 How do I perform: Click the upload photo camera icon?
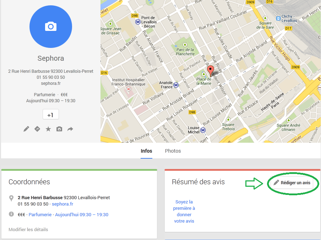coord(59,129)
